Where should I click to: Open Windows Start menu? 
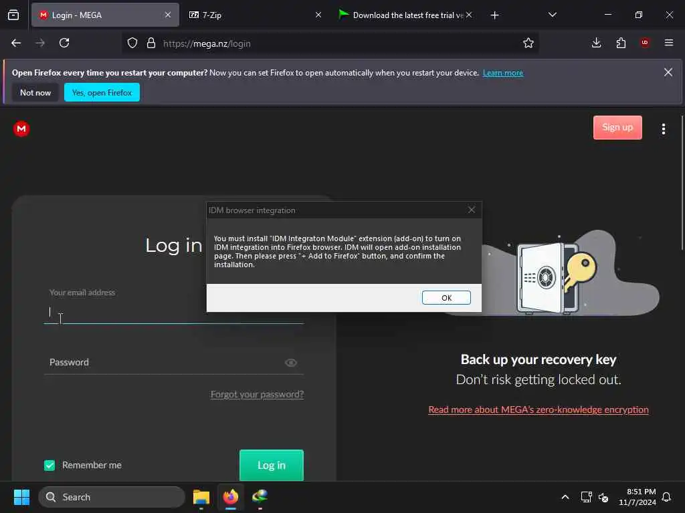(22, 497)
